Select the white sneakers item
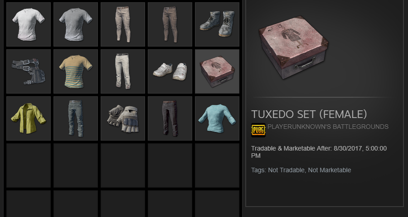 [x=170, y=71]
